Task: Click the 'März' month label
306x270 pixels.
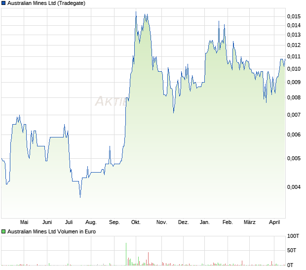Action: point(250,223)
